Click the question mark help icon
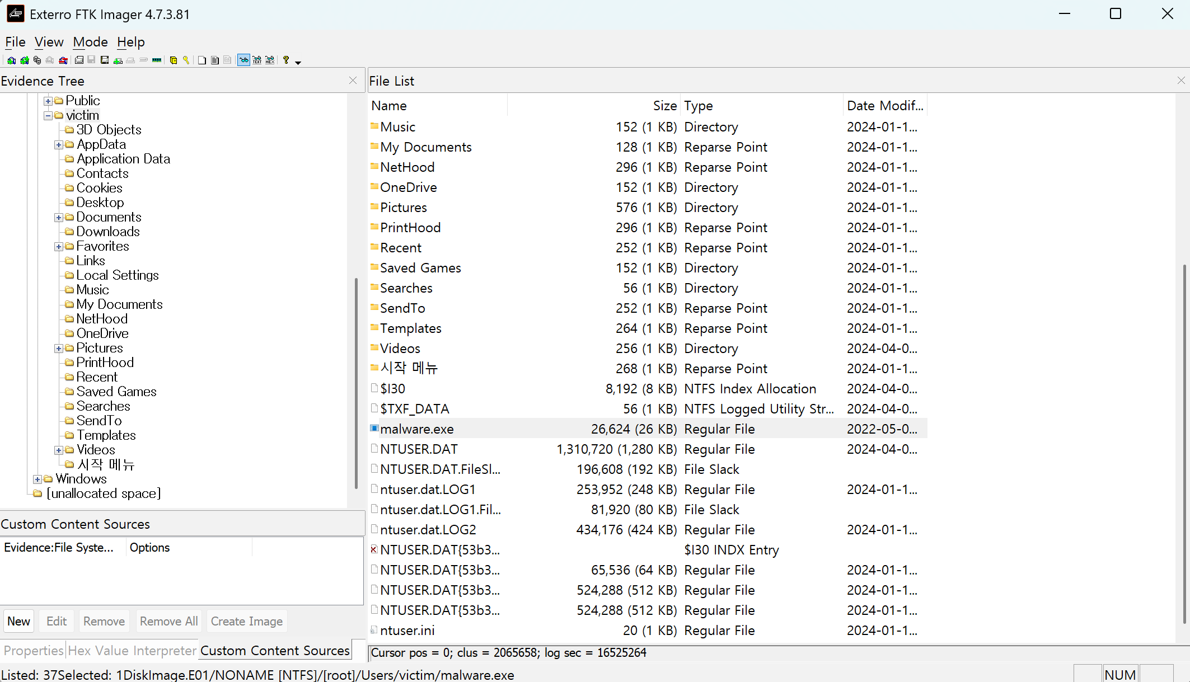This screenshot has width=1190, height=682. pyautogui.click(x=286, y=60)
